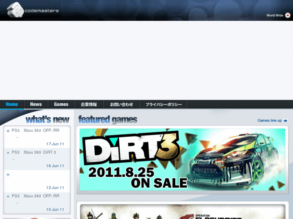Select the Home tab
Viewport: 293px width, 219px height.
(12, 104)
